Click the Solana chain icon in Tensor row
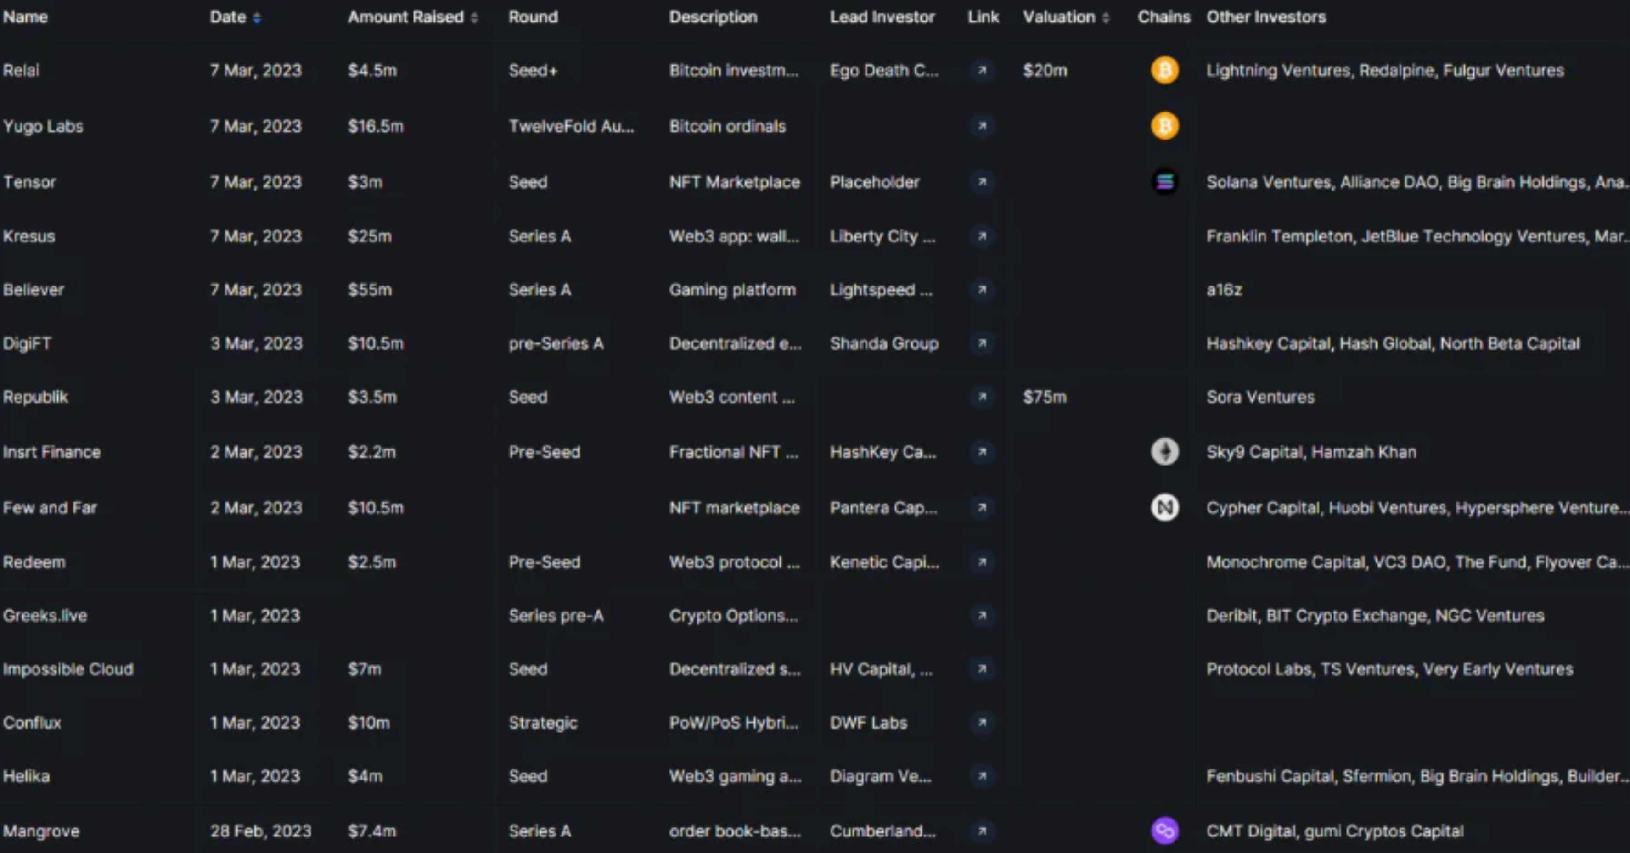The height and width of the screenshot is (853, 1630). 1164,182
